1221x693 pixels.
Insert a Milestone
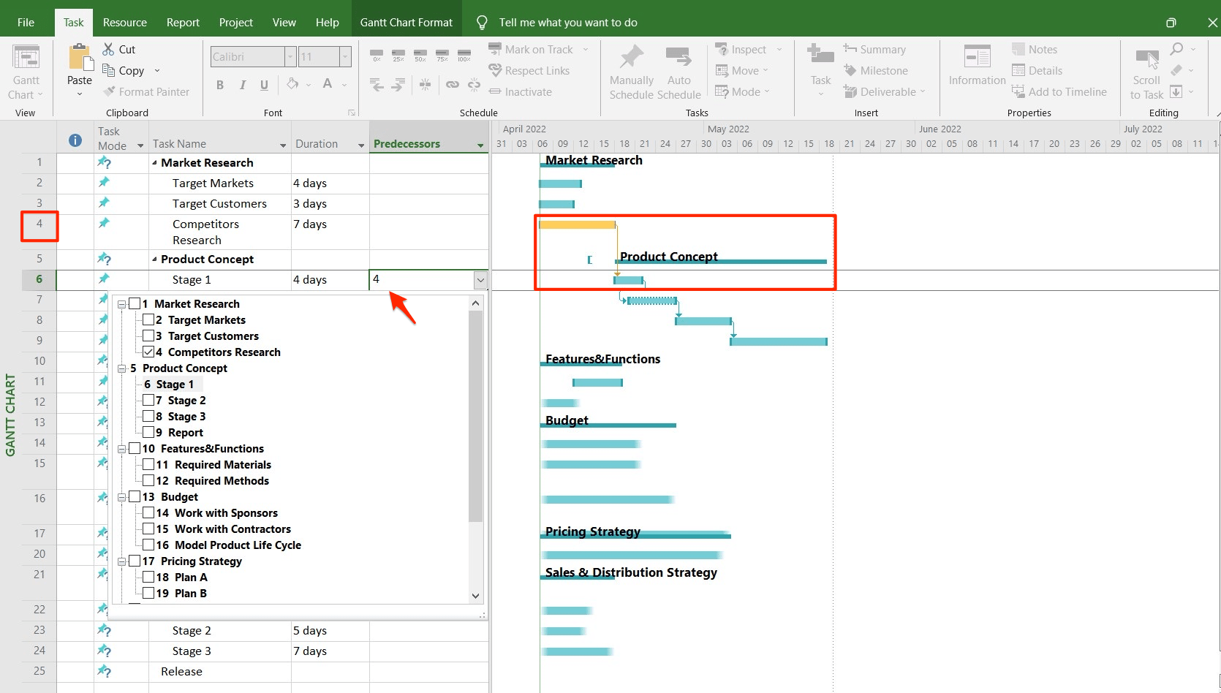877,70
